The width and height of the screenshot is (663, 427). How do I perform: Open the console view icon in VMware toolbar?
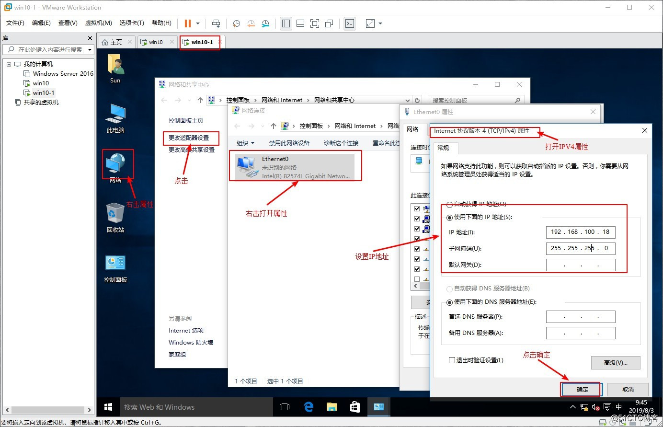click(x=350, y=23)
